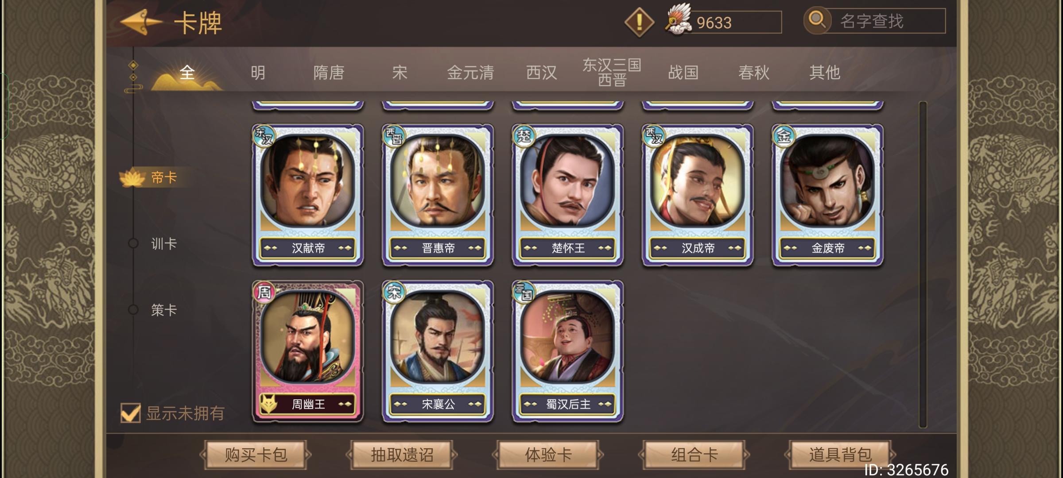Screen dimensions: 1063x478
Task: Select the 策卡 category radio
Action: 133,310
